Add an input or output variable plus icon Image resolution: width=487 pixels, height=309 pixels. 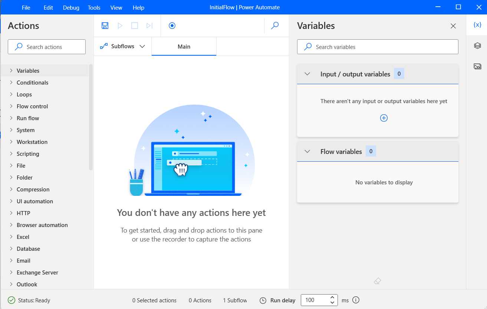tap(384, 118)
